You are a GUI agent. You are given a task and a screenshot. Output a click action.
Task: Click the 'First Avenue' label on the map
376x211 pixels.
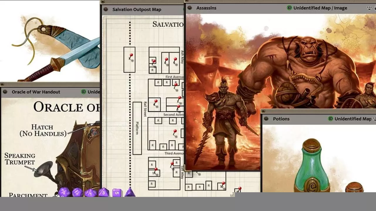tap(174, 77)
